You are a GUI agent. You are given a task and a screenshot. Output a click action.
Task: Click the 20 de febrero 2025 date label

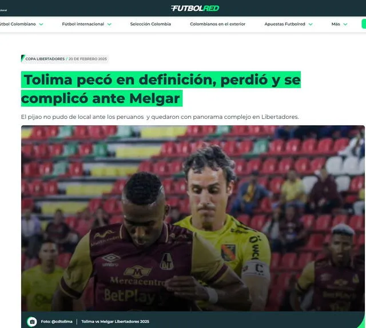[87, 59]
